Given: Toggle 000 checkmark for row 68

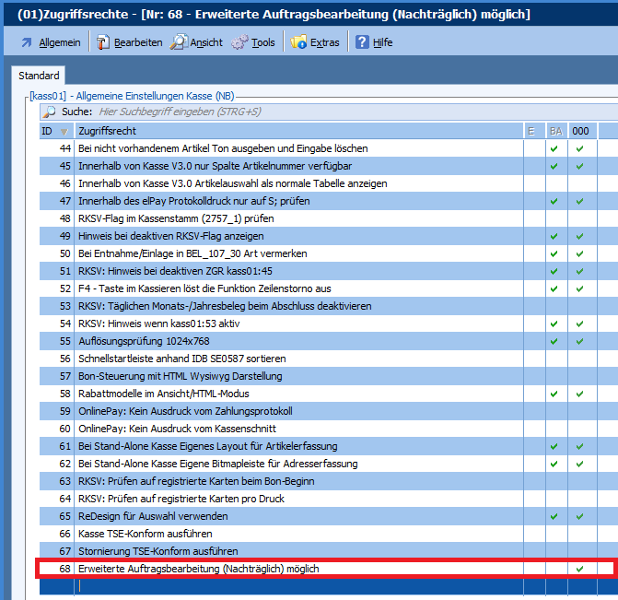Looking at the screenshot, I should point(579,569).
